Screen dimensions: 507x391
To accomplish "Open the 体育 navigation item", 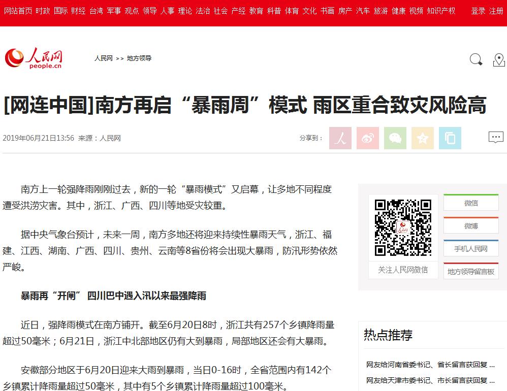I will (292, 11).
